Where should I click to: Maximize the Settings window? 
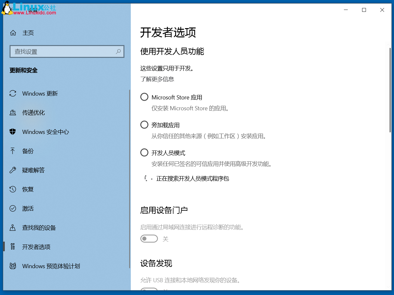click(x=364, y=10)
